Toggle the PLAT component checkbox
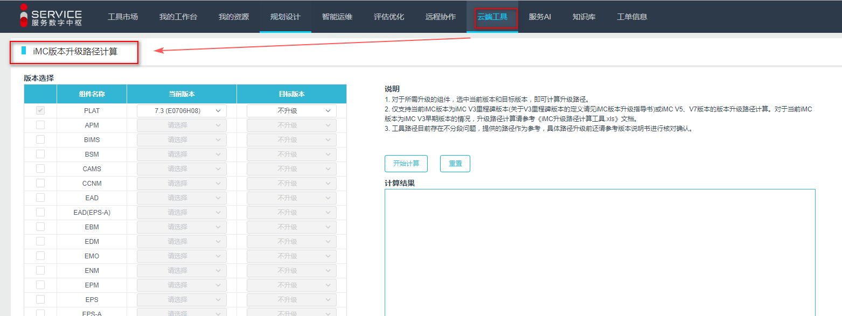This screenshot has width=842, height=316. [x=40, y=111]
